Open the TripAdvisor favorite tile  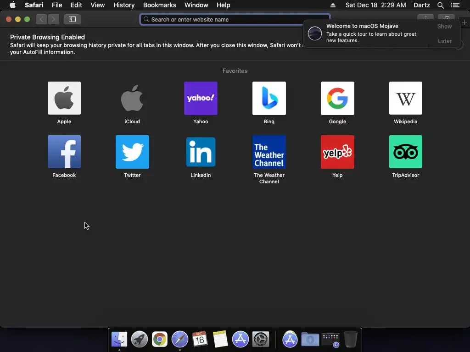406,152
